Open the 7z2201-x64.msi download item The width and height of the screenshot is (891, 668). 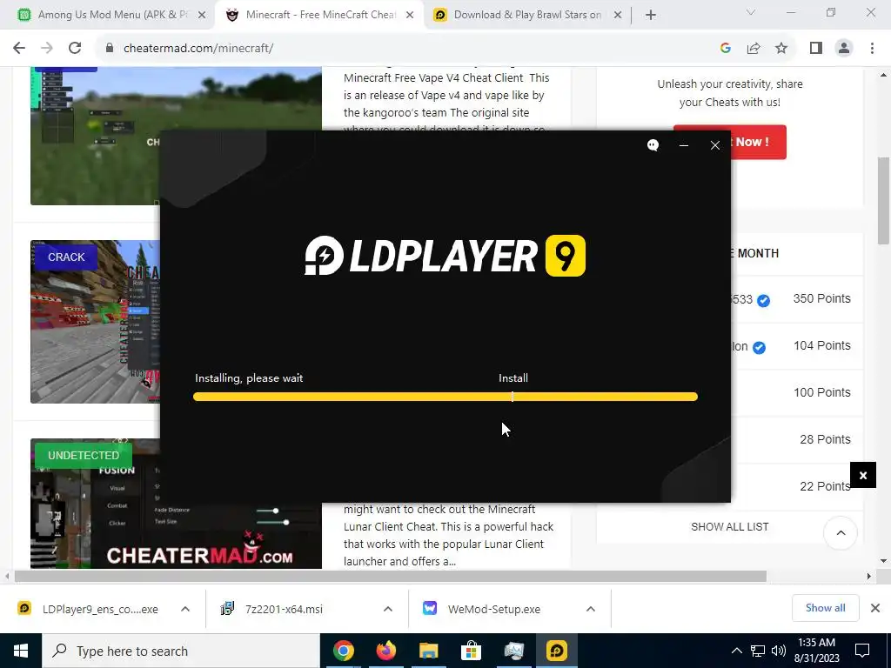tap(285, 609)
